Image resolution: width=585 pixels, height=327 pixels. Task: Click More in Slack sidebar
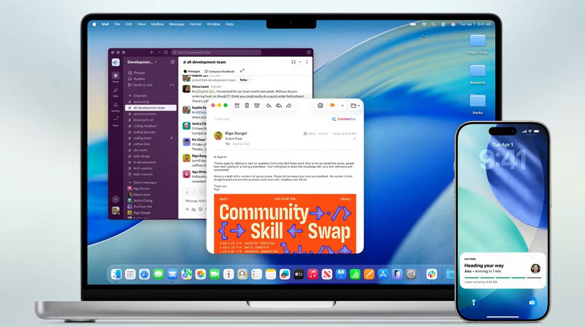(116, 121)
